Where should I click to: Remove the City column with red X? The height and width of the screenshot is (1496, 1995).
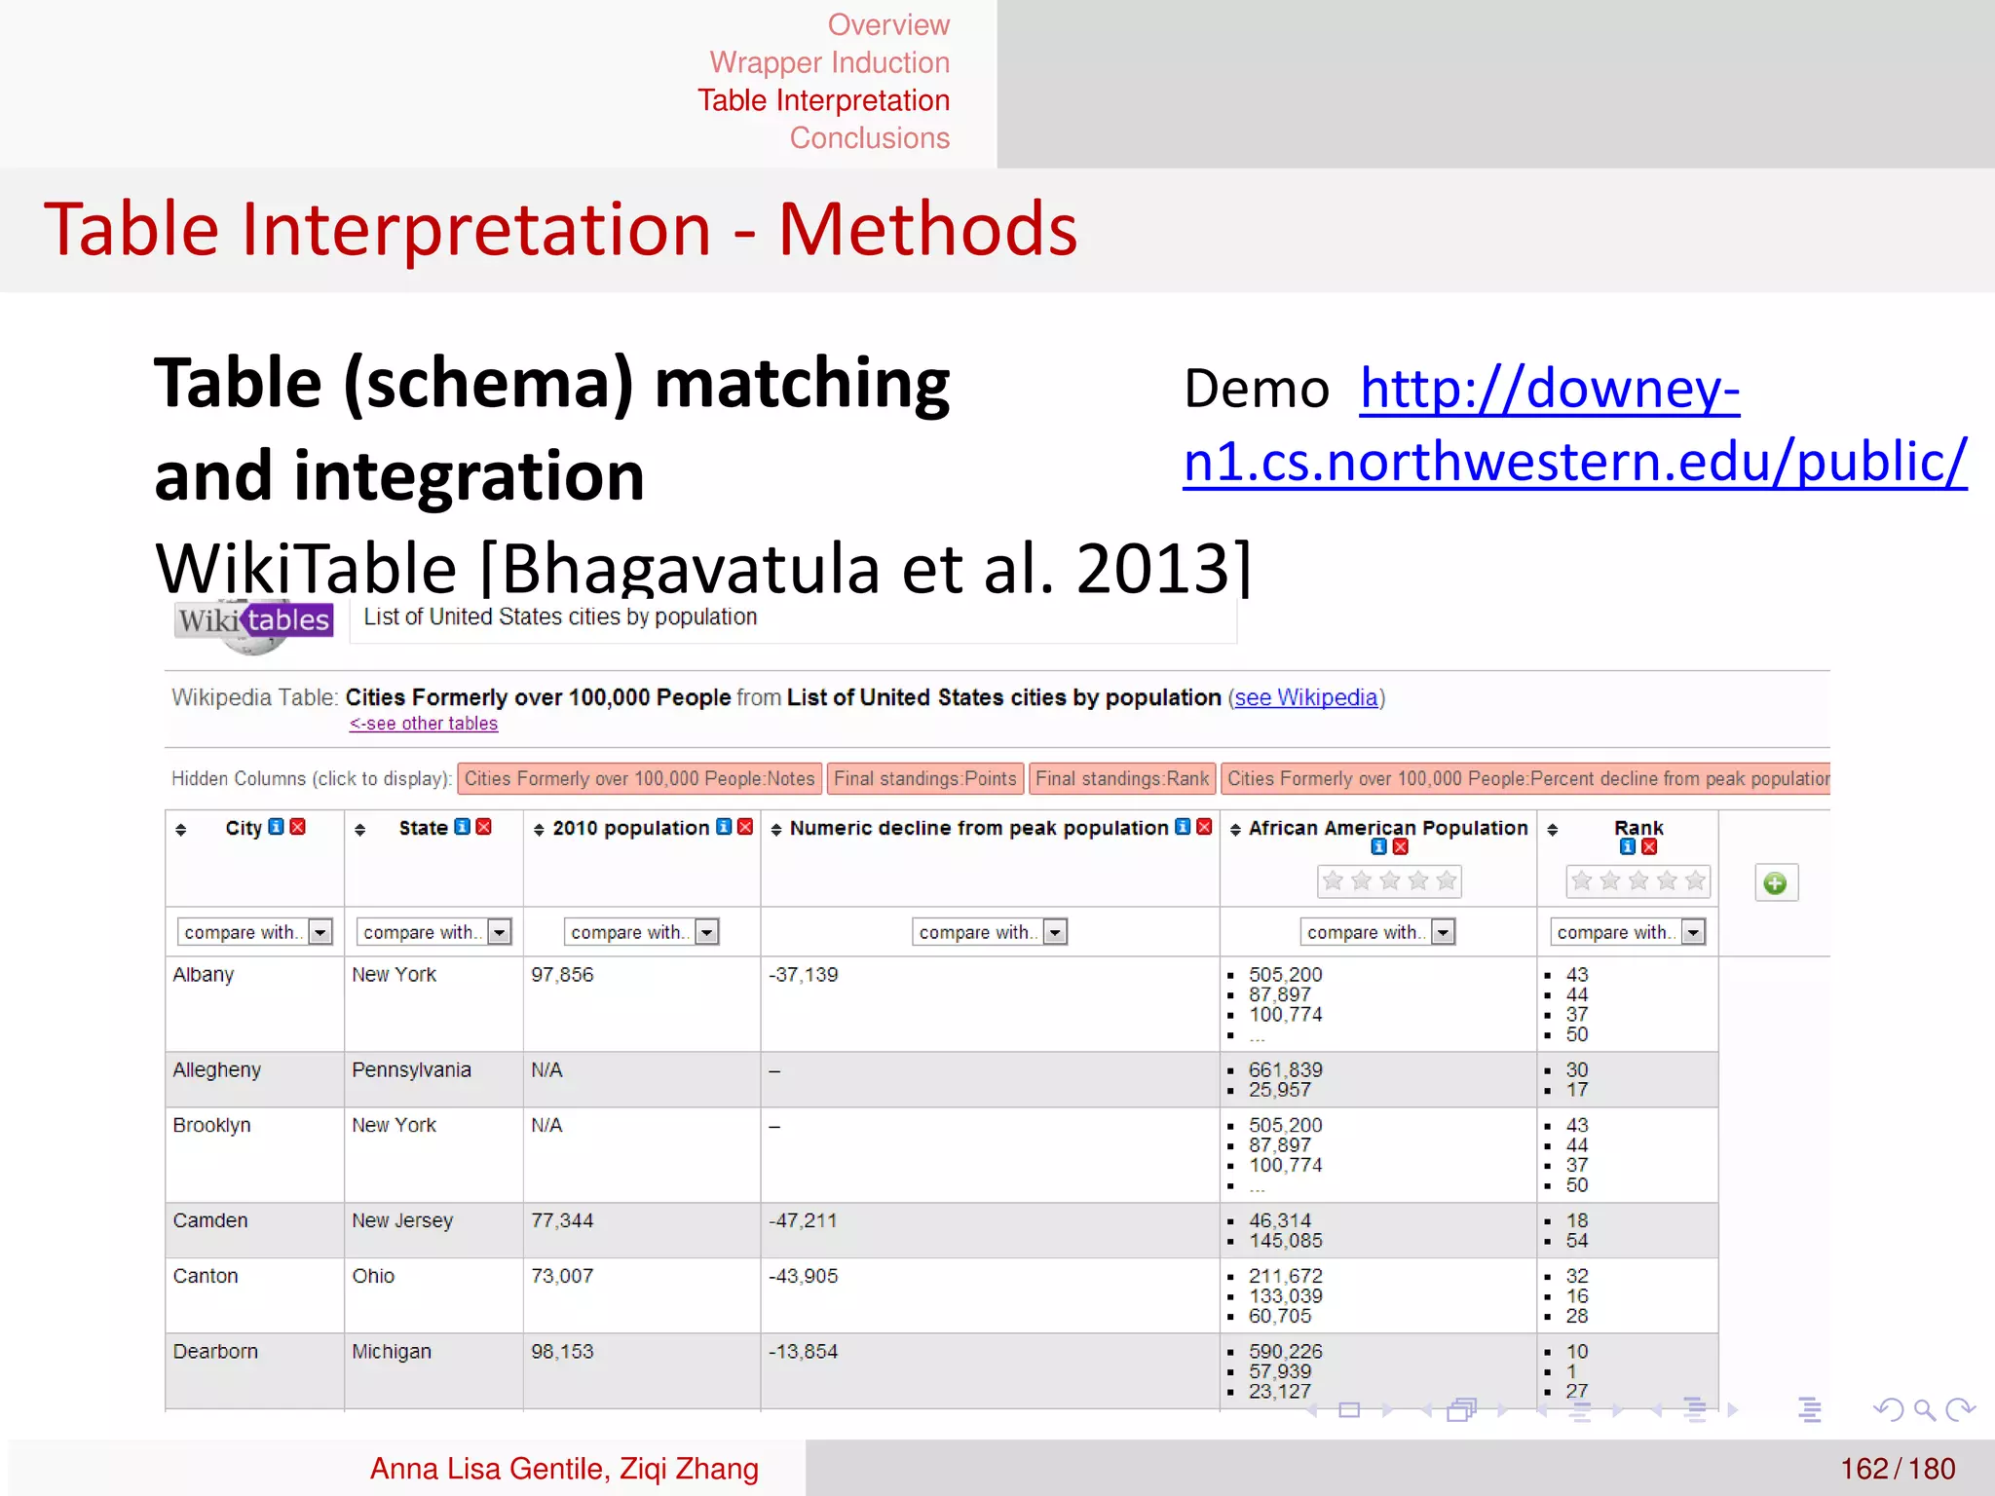click(x=298, y=827)
